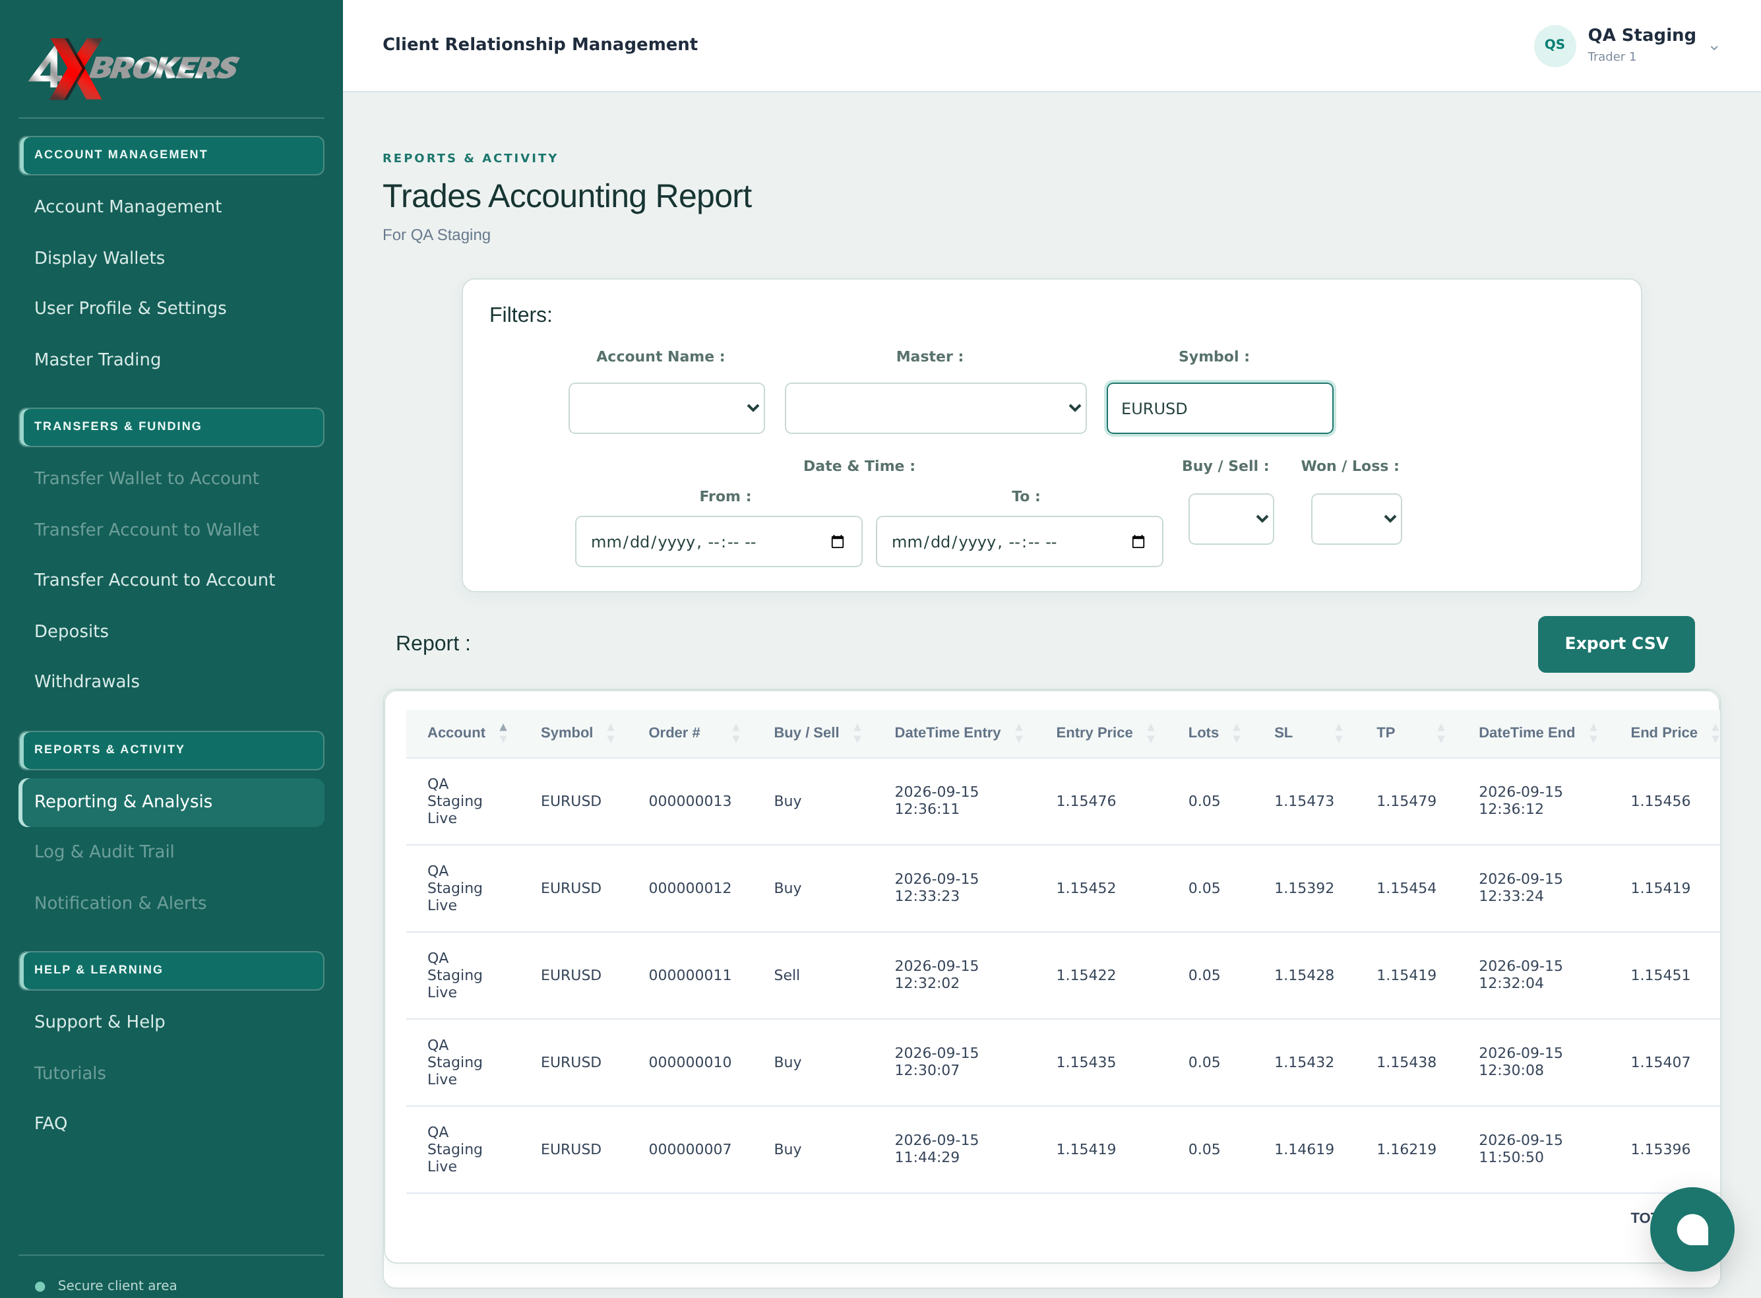
Task: Open Account Management in sidebar
Action: [128, 206]
